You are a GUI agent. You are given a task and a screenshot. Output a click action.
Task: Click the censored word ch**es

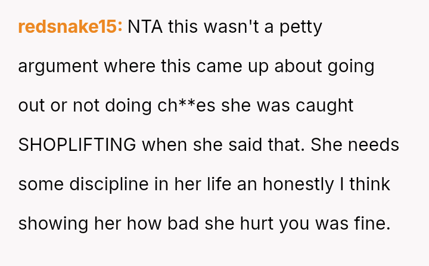coord(192,106)
